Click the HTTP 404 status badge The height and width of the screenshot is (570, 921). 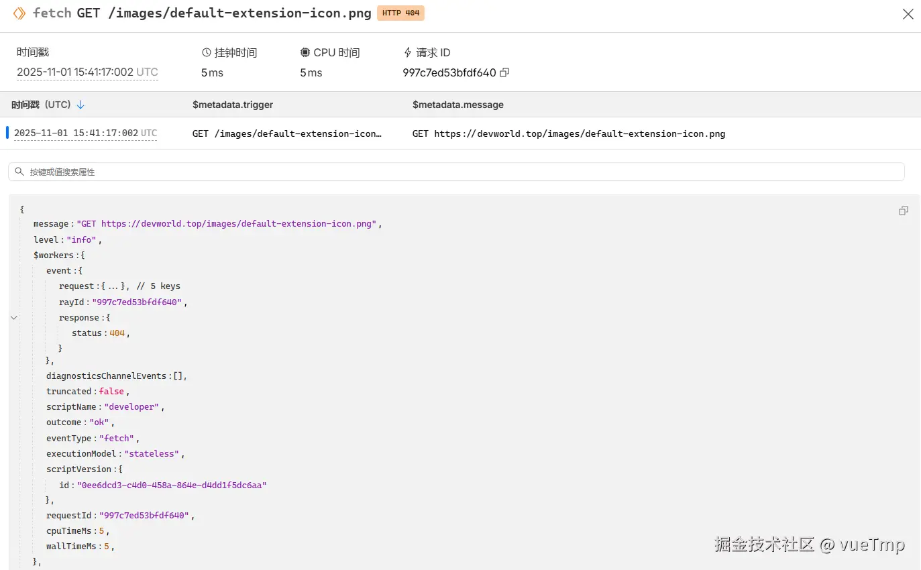(x=400, y=13)
